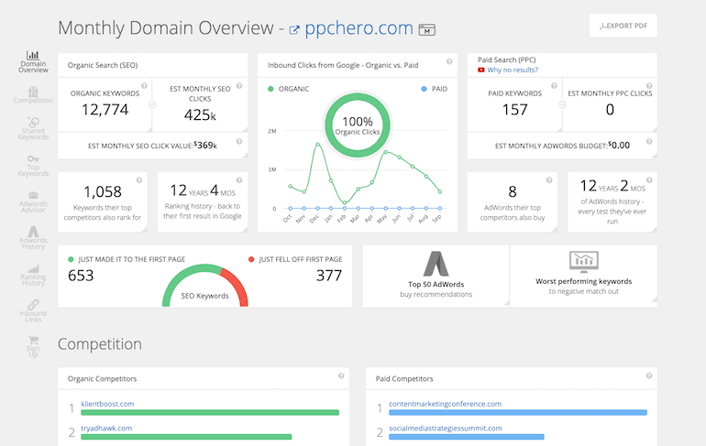Viewport: 706px width, 446px height.
Task: Click help icon on Est Monthly PPC Clicks
Action: click(649, 85)
